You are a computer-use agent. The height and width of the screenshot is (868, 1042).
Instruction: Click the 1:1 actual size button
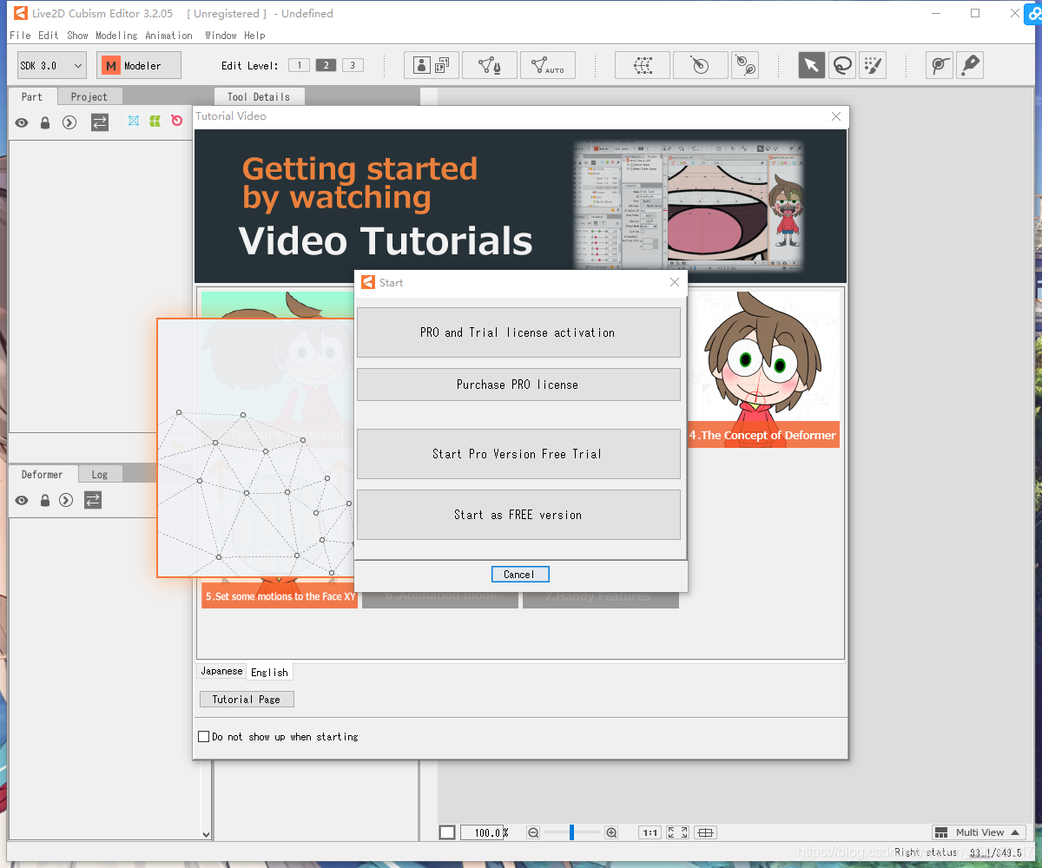pyautogui.click(x=650, y=832)
